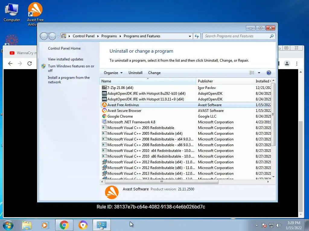Click the back navigation arrow in Control Panel
This screenshot has width=309, height=231.
coord(44,36)
